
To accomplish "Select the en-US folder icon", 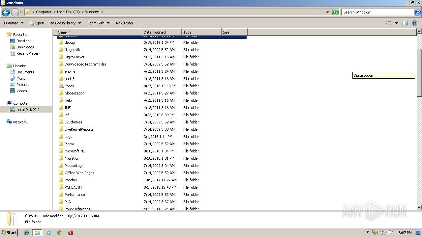I will coord(61,79).
